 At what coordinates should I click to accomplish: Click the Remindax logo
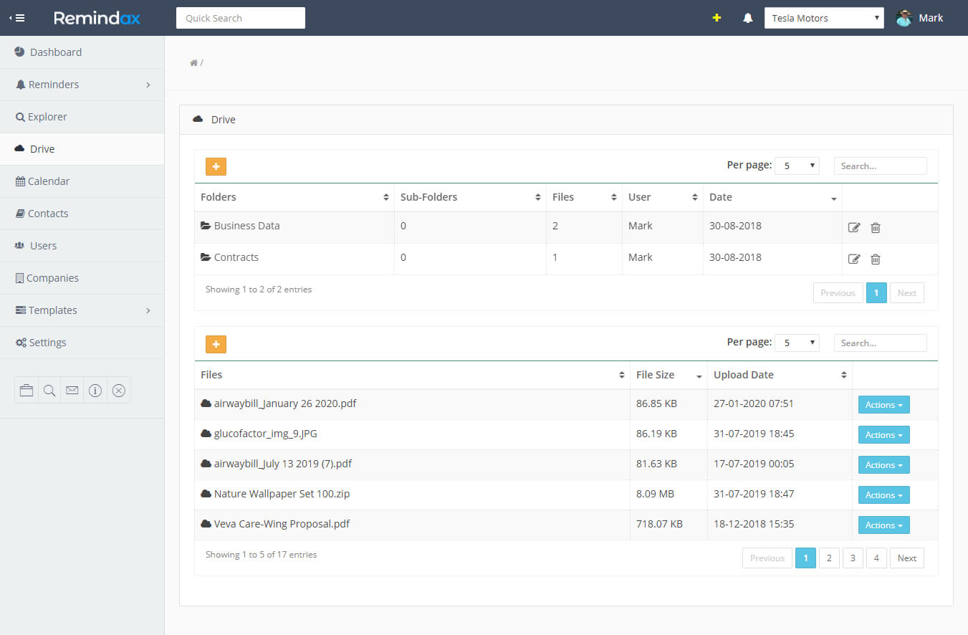click(x=97, y=18)
